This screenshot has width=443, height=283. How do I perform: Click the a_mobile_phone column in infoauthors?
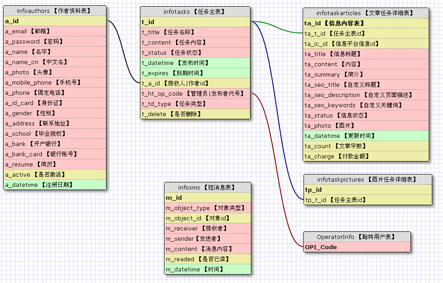point(55,82)
